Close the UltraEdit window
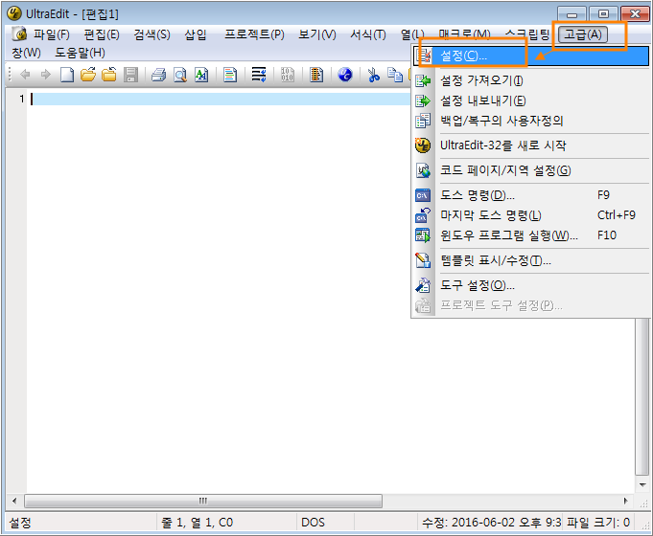Viewport: 653px width, 536px height. coord(635,14)
